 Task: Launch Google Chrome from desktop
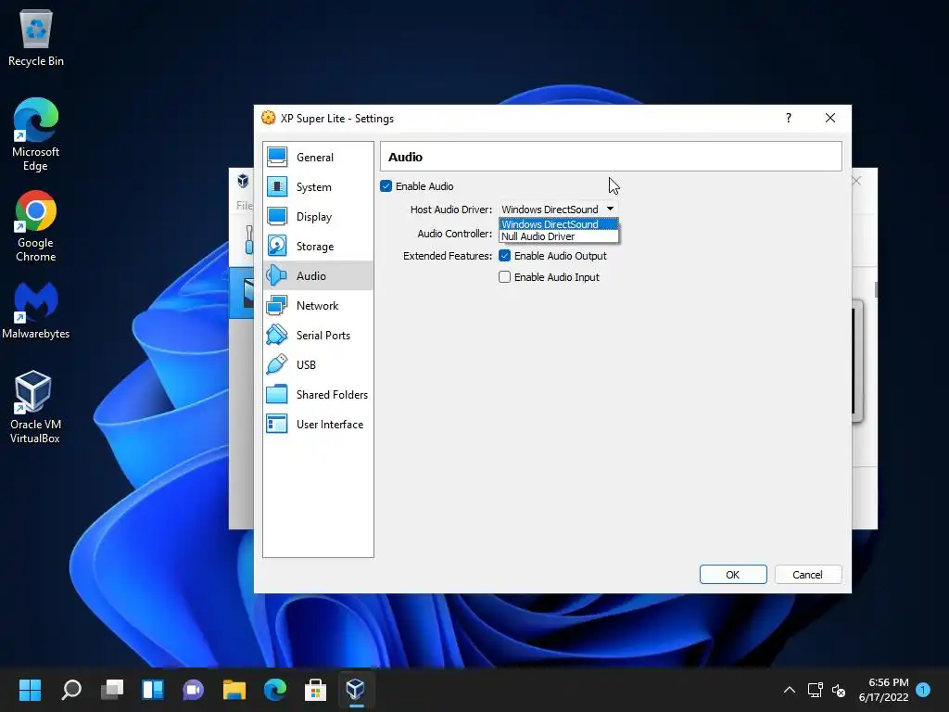36,226
